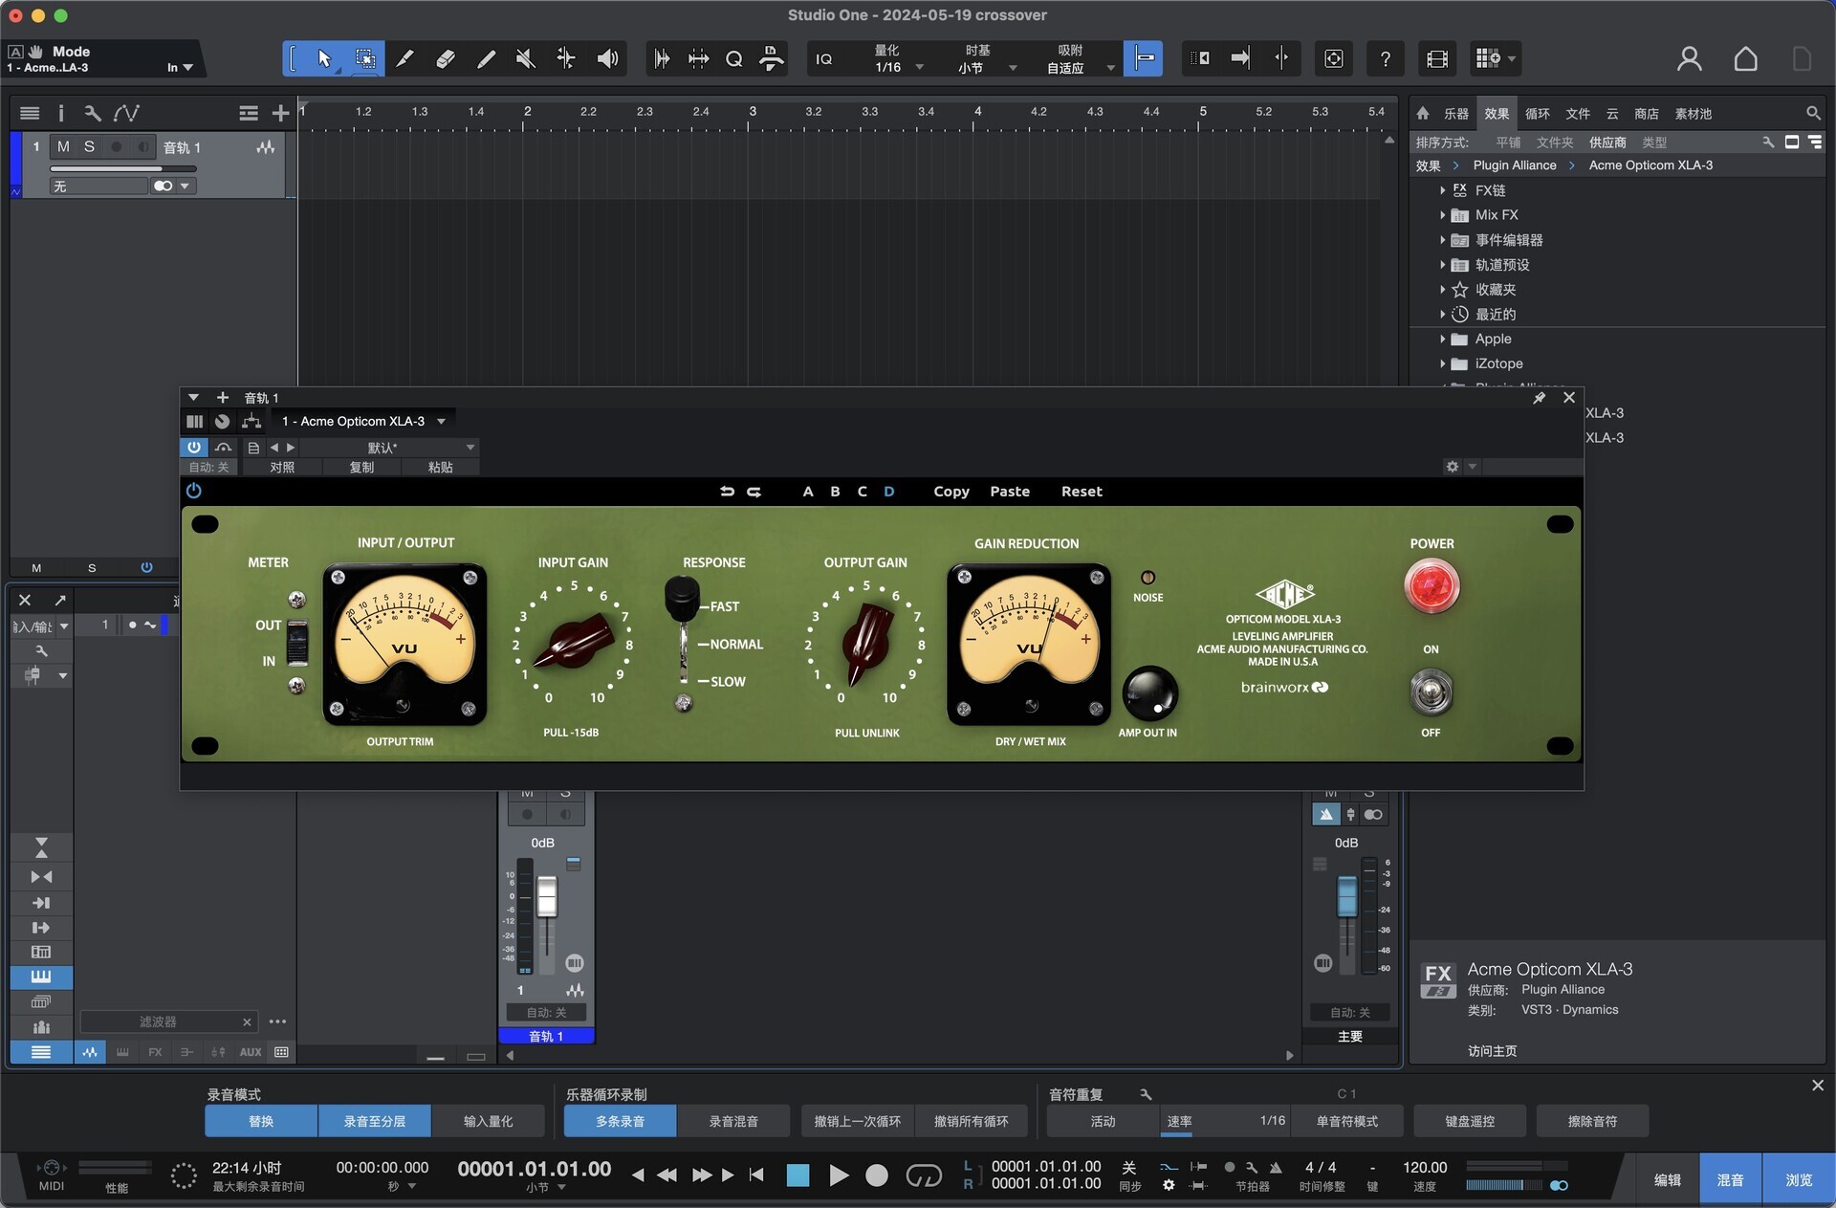This screenshot has width=1836, height=1208.
Task: Click Copy in plugin header
Action: (x=951, y=492)
